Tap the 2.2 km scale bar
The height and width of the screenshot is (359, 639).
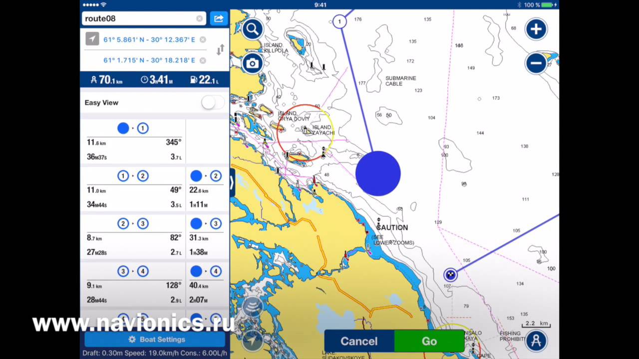pyautogui.click(x=537, y=324)
